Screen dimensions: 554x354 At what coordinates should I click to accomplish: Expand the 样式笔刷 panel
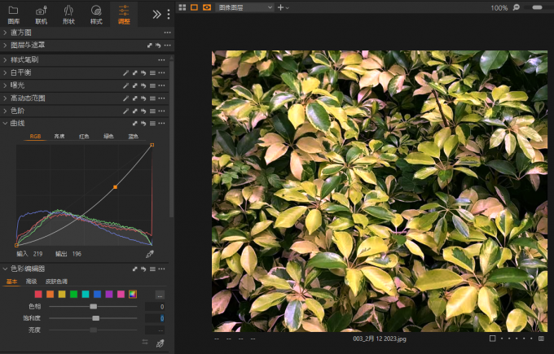coord(5,59)
